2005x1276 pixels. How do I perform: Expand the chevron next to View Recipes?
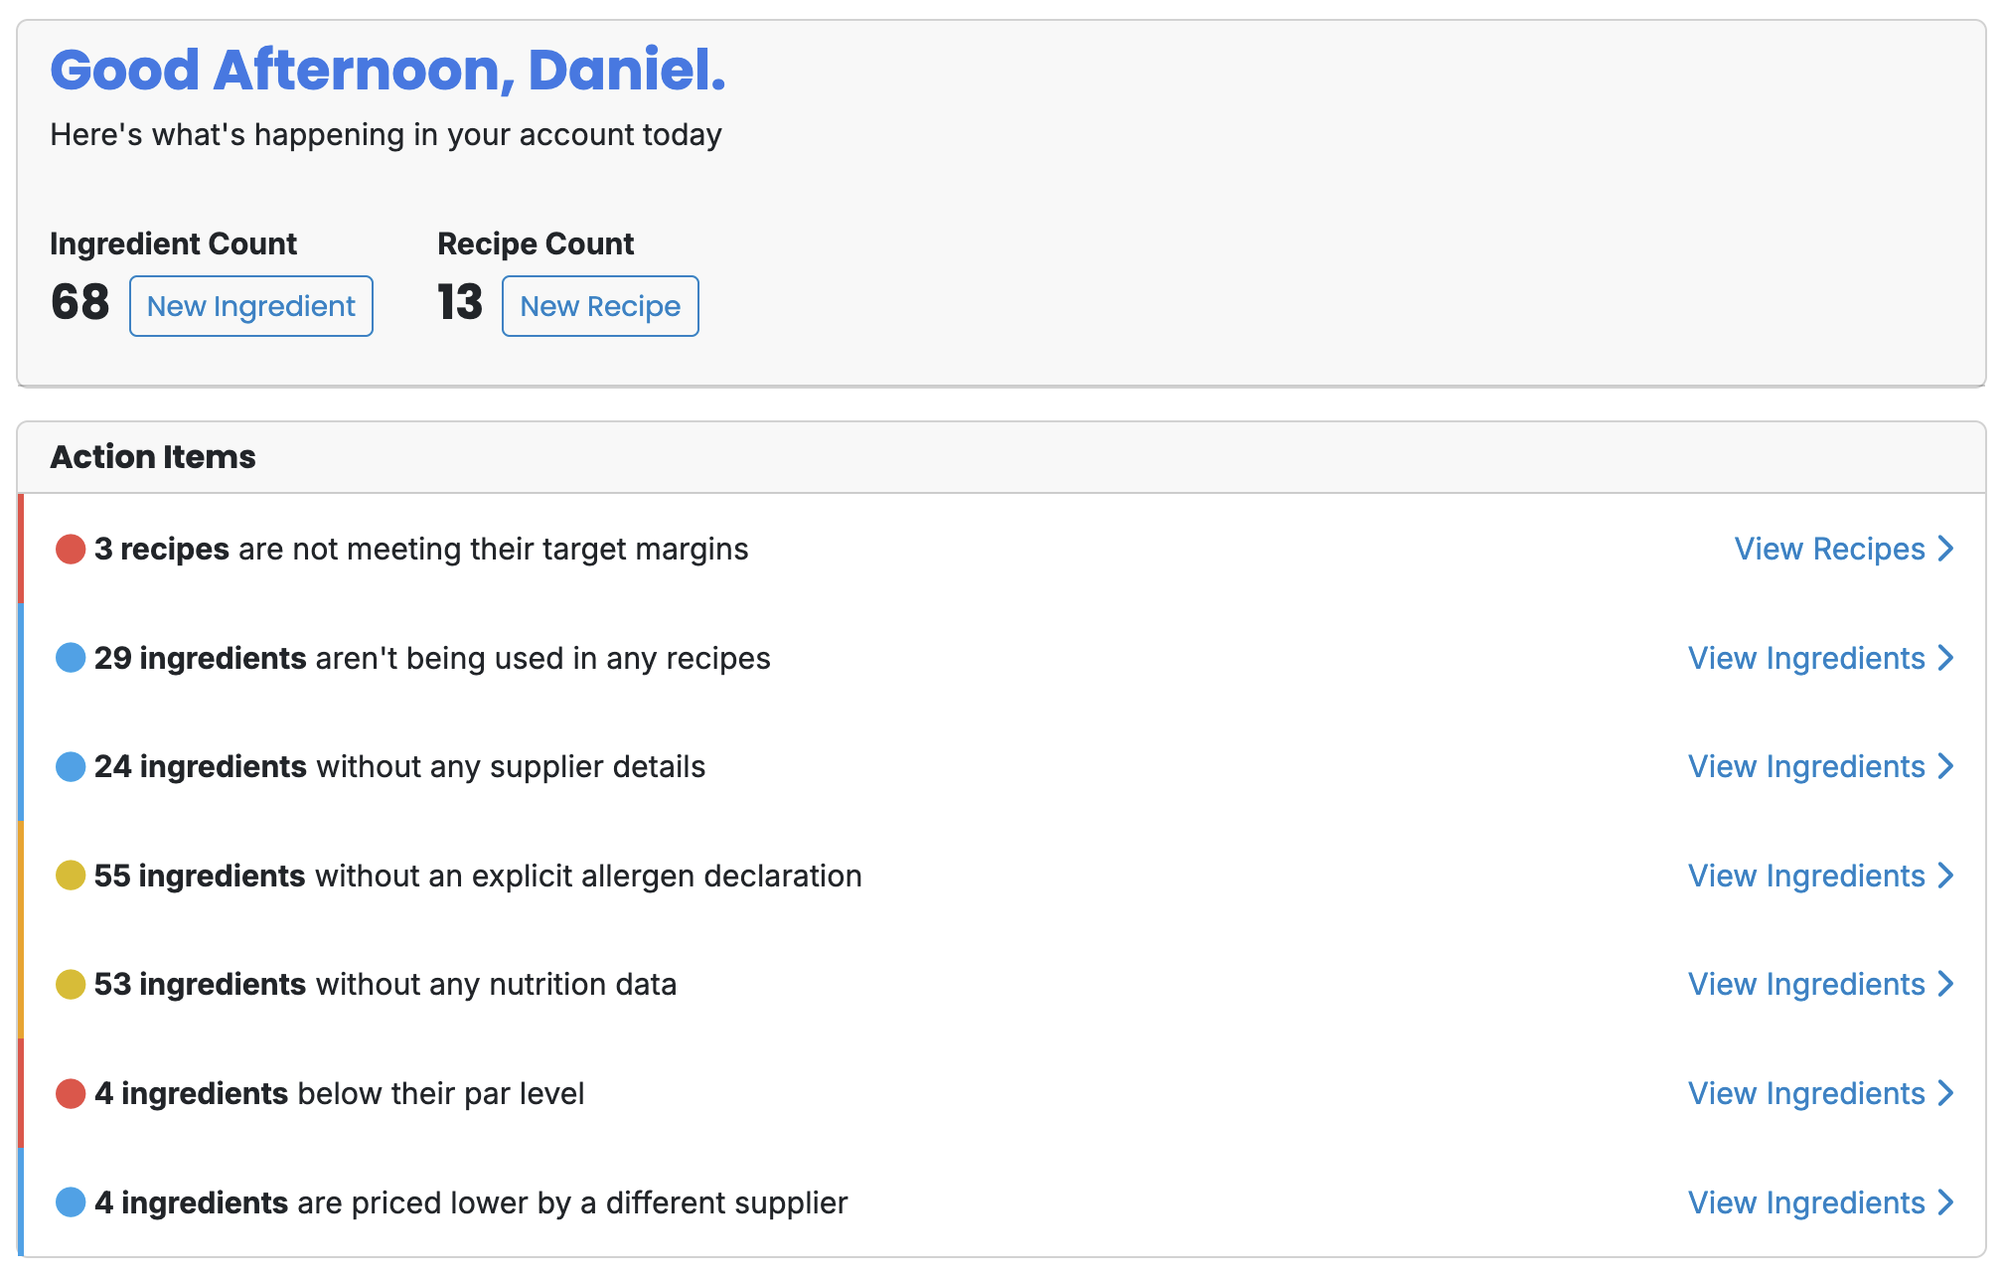1945,548
